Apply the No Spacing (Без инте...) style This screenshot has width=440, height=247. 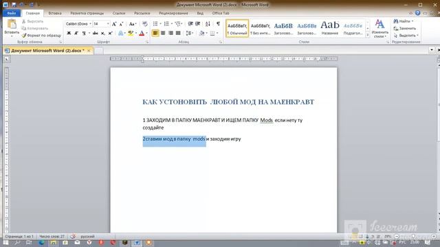(x=261, y=28)
